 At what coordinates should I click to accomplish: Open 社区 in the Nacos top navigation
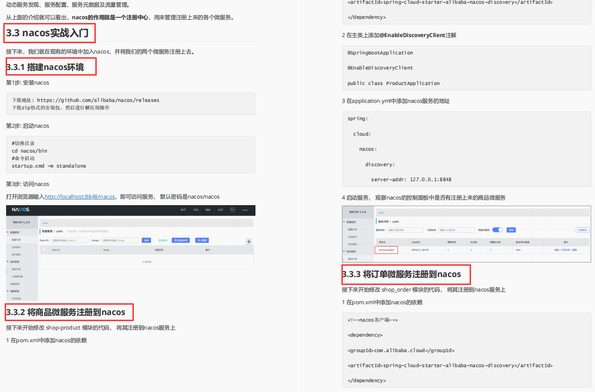click(220, 210)
